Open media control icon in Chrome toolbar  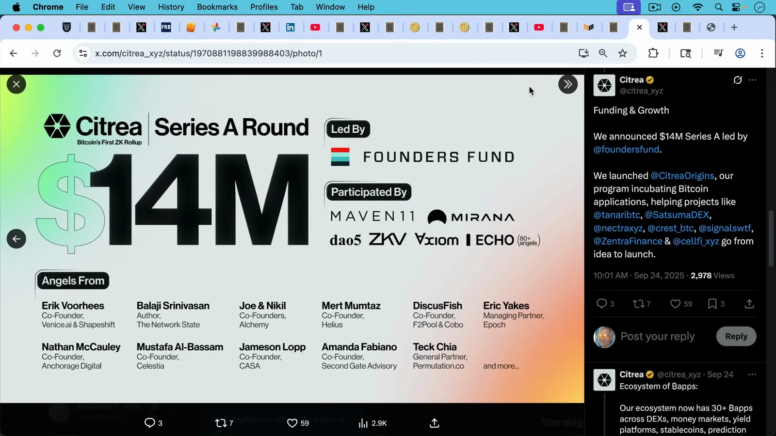point(718,53)
